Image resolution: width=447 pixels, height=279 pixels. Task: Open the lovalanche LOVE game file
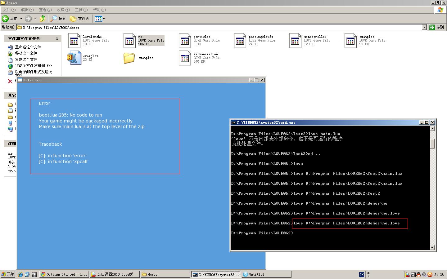click(x=74, y=41)
